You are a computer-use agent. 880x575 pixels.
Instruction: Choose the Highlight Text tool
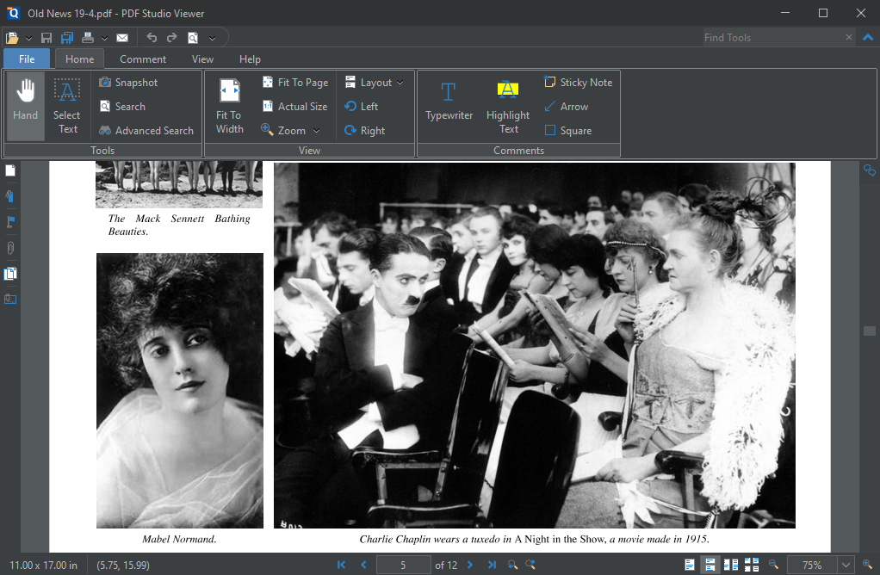[x=508, y=106]
